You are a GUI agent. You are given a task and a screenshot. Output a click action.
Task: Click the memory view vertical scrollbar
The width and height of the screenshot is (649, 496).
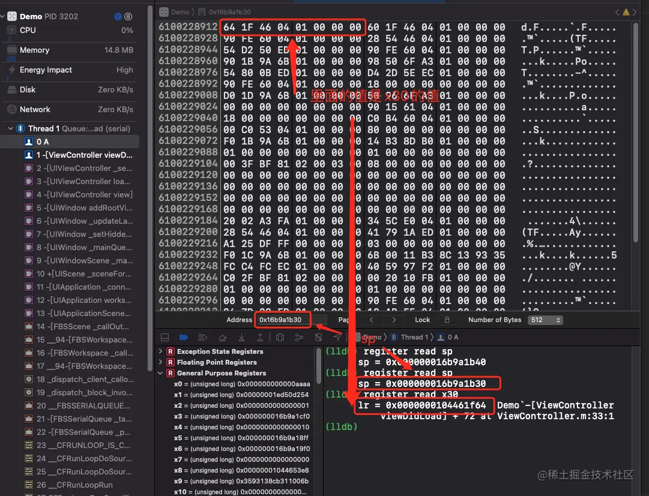click(x=635, y=133)
